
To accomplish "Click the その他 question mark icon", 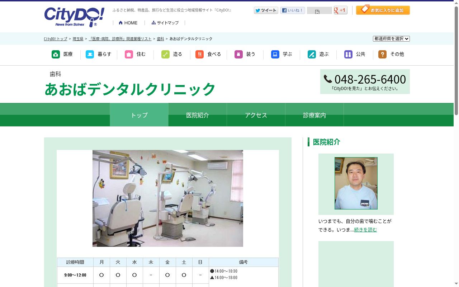I will [x=382, y=54].
